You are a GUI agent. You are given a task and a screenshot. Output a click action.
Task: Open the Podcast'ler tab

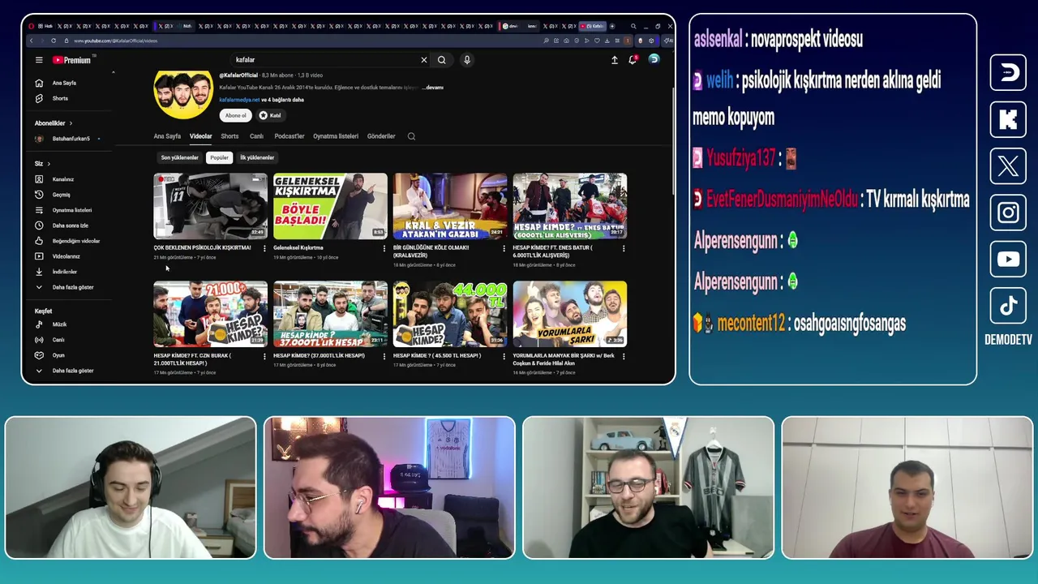(x=290, y=136)
